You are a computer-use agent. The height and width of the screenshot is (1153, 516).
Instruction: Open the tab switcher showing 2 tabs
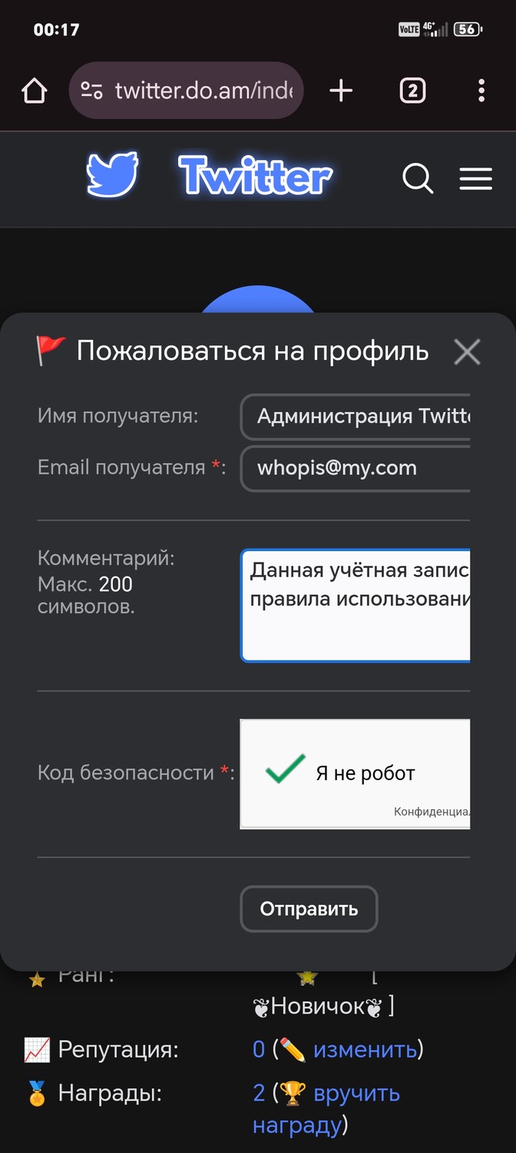point(412,91)
